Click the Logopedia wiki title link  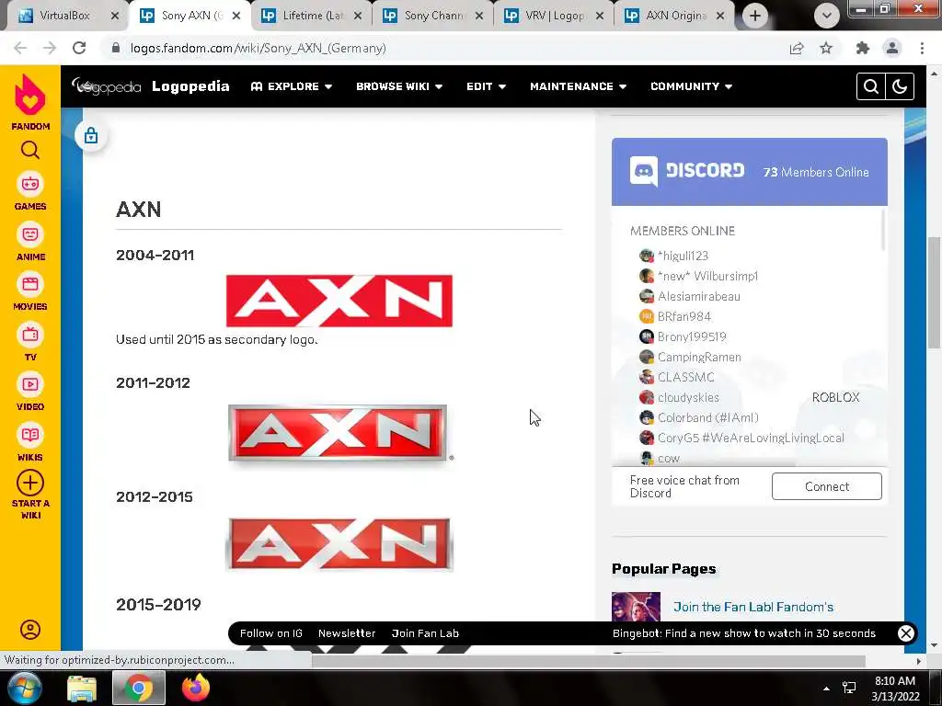(x=190, y=86)
